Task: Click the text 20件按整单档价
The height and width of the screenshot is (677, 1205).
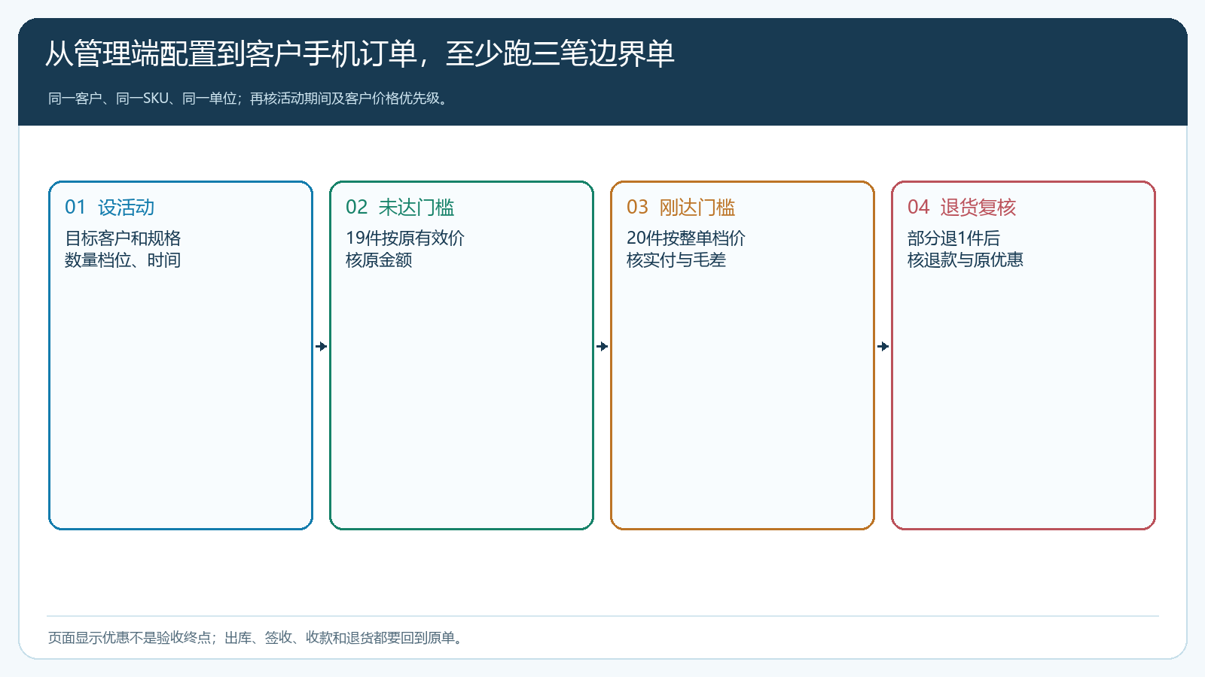Action: (686, 238)
